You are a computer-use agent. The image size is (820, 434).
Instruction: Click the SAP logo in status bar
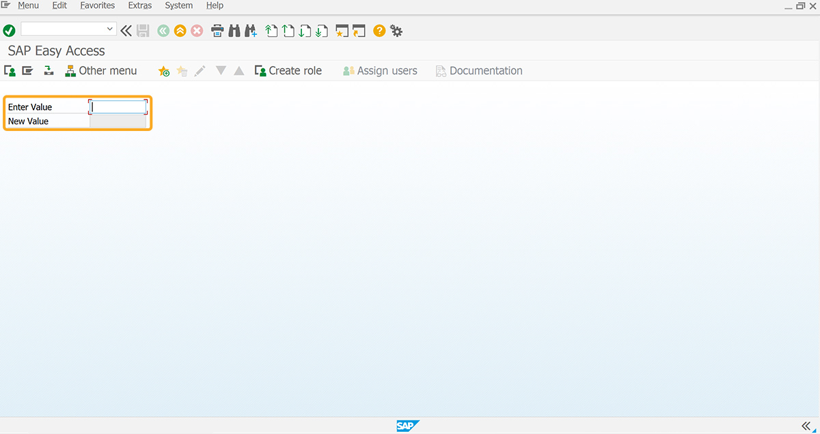point(408,426)
